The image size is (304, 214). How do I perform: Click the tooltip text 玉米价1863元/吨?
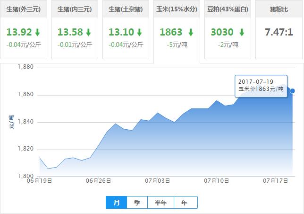(x=261, y=89)
